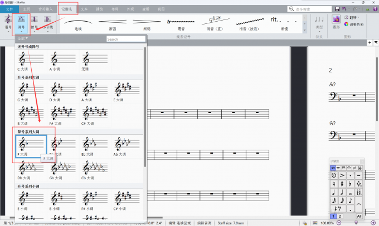
Task: Choose the Ab major key signature
Action: point(127,146)
